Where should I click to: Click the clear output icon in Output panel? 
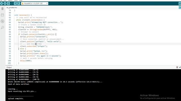click(x=177, y=67)
